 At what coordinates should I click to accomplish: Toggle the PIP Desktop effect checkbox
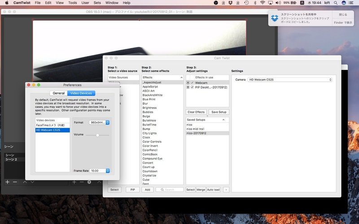click(193, 87)
